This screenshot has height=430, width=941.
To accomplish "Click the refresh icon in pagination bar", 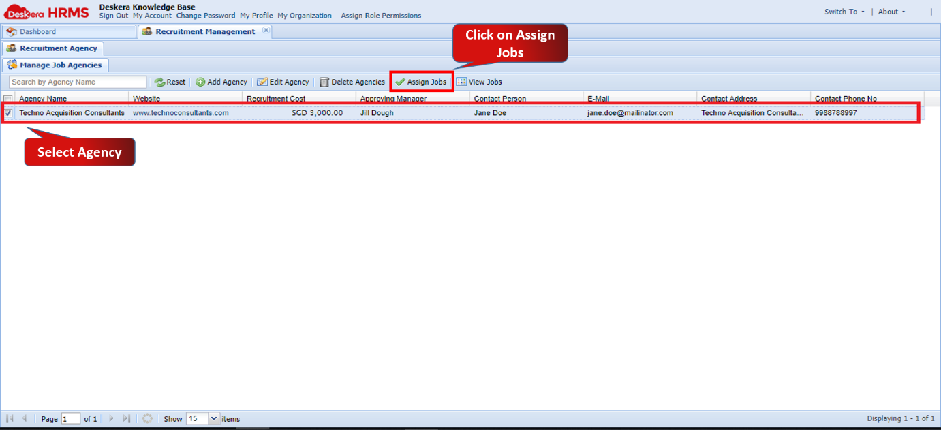I will click(147, 418).
